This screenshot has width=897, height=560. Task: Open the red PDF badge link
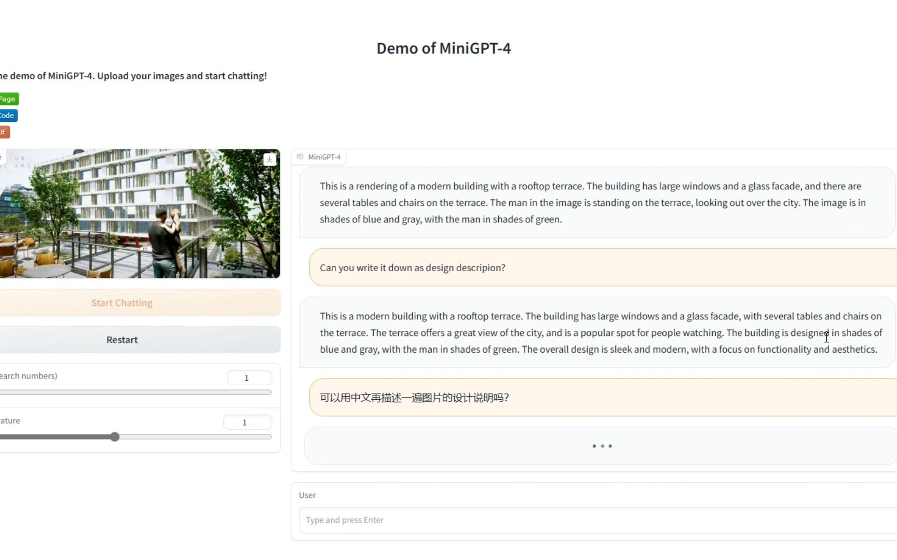pyautogui.click(x=5, y=132)
